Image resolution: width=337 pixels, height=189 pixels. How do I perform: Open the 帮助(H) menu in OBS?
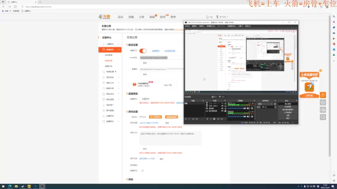(x=248, y=26)
